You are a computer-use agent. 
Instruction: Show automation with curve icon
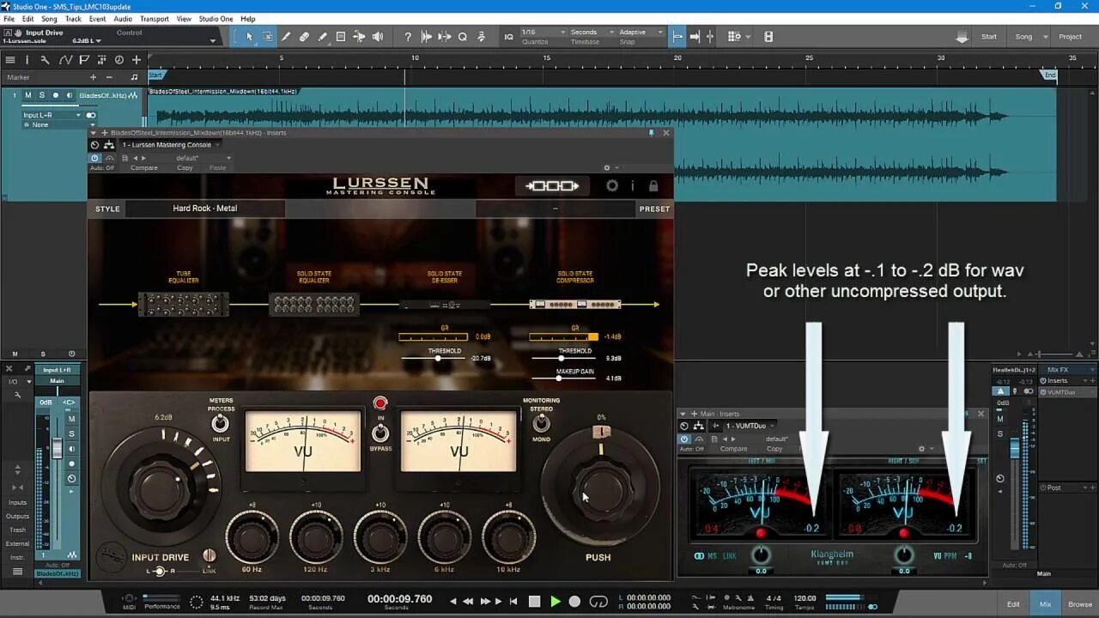pos(65,60)
